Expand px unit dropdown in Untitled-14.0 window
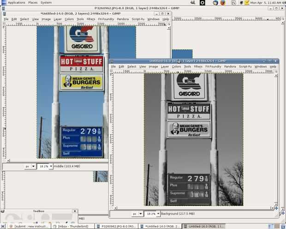This screenshot has height=229, width=286. [33, 166]
